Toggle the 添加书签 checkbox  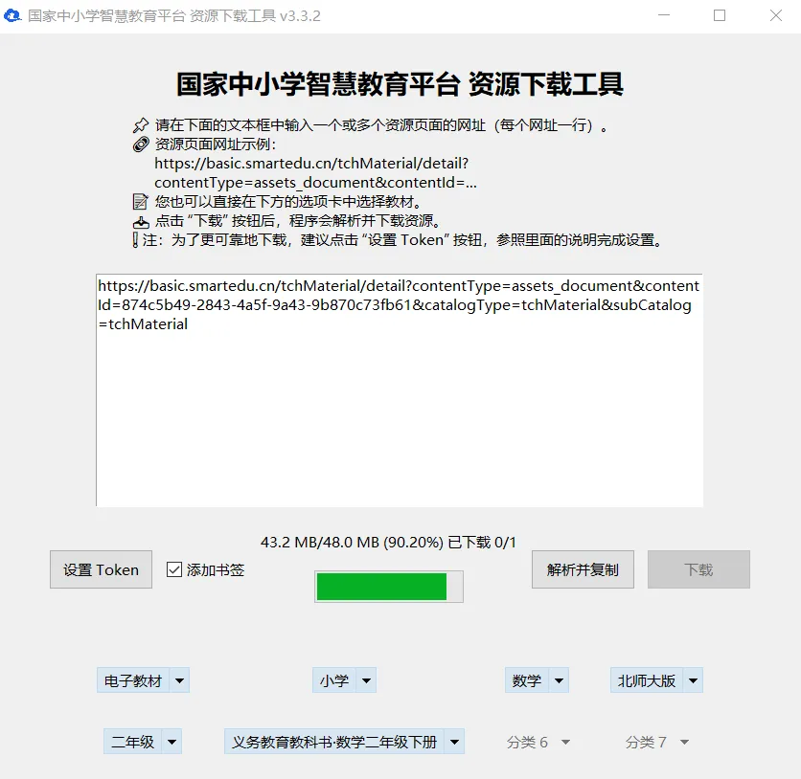click(174, 569)
